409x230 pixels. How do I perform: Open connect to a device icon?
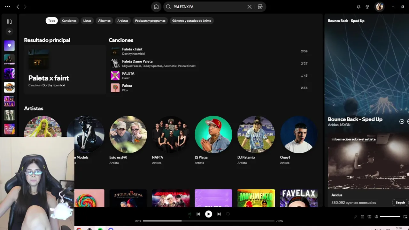369,217
